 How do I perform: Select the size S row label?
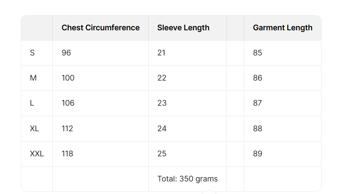pyautogui.click(x=32, y=53)
